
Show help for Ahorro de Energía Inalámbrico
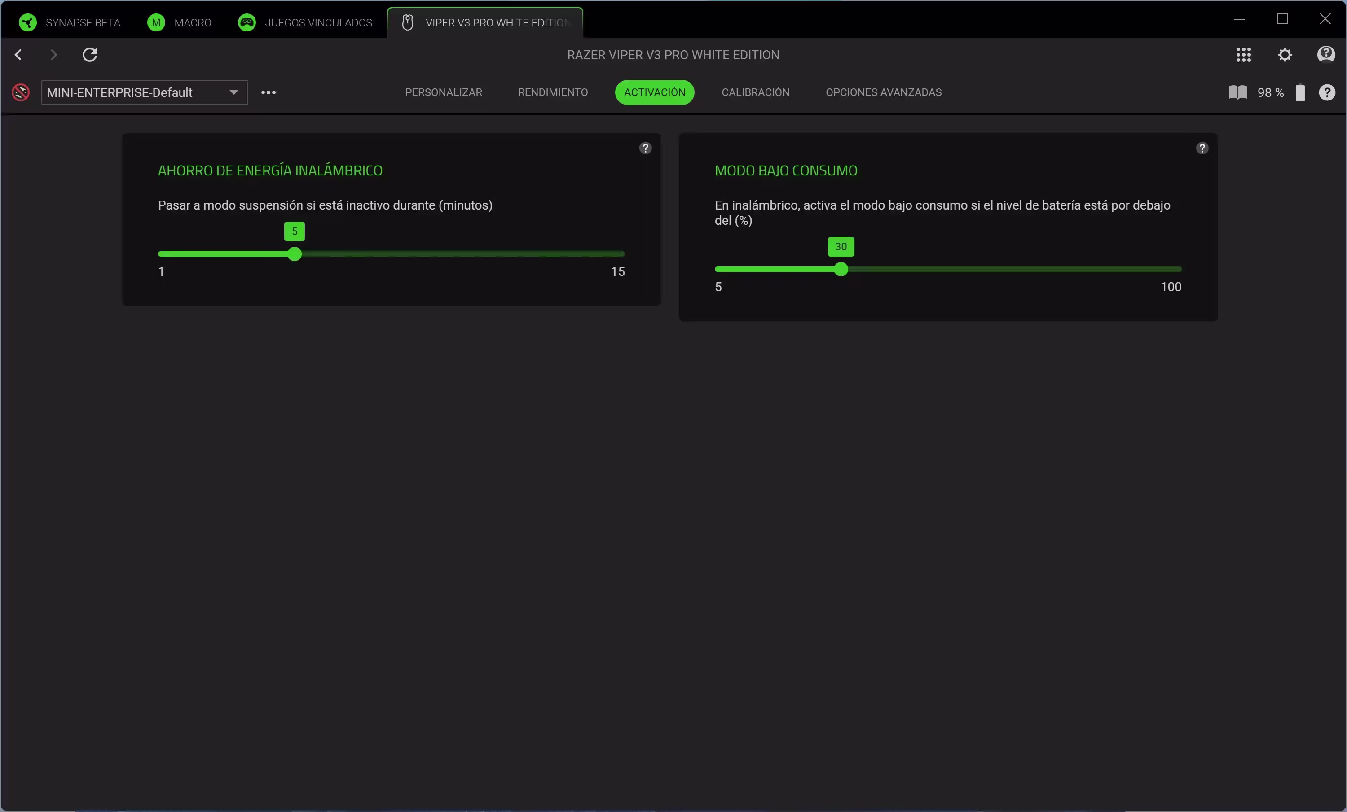click(645, 148)
